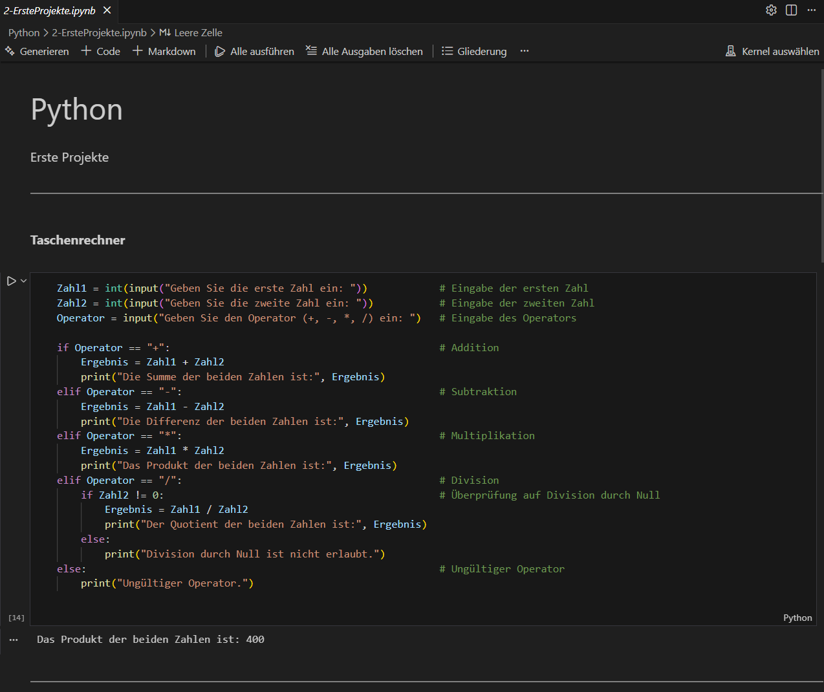Click the comment '# Subtraktion'
This screenshot has width=824, height=692.
478,391
